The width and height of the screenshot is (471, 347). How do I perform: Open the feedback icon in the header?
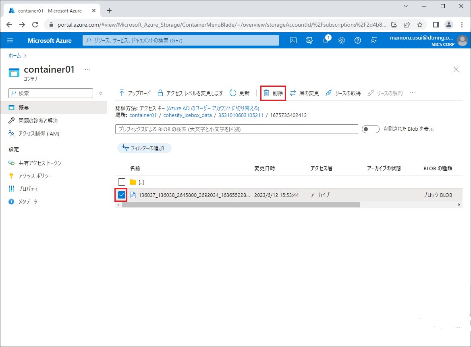[x=373, y=40]
